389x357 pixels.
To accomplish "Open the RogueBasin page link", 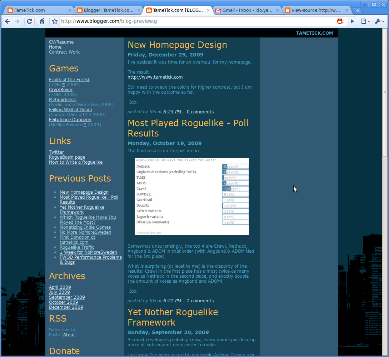I will point(67,157).
